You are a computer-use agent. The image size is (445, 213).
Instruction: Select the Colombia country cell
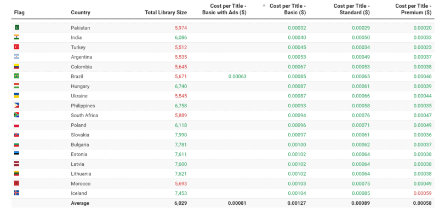pos(82,67)
